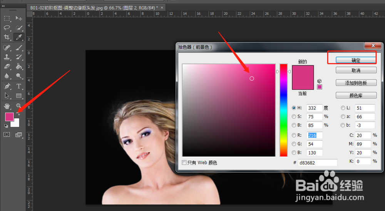The width and height of the screenshot is (385, 211).
Task: Click the K black value field 0
Action: click(363, 161)
